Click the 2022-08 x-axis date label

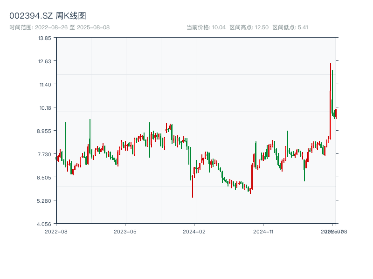click(56, 231)
